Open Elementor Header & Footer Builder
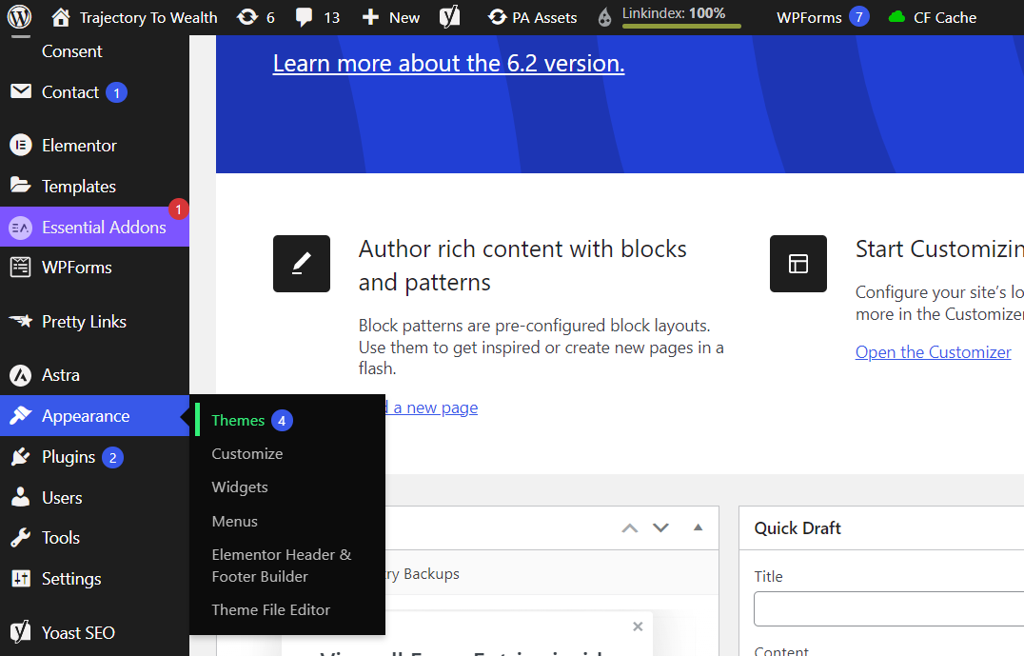The width and height of the screenshot is (1024, 656). coord(282,566)
